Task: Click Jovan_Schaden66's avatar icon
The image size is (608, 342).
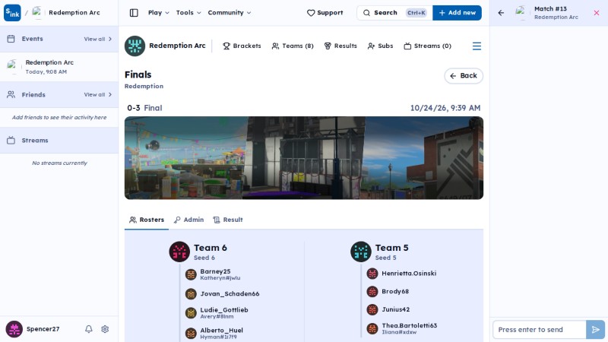Action: pyautogui.click(x=191, y=294)
